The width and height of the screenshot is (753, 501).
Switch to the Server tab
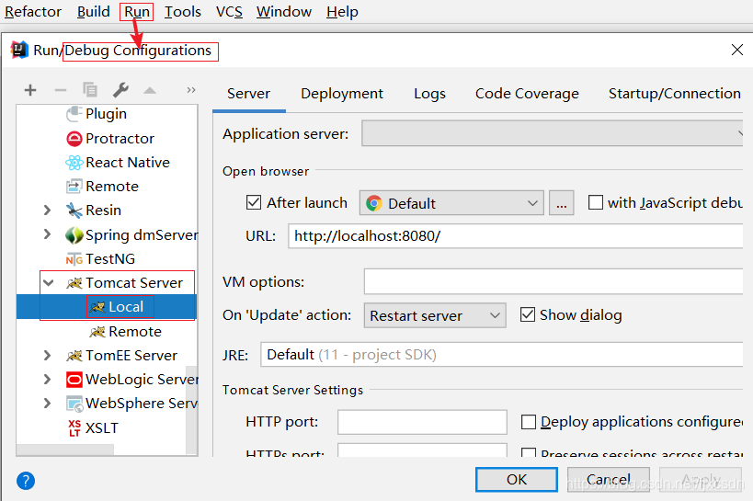point(249,94)
